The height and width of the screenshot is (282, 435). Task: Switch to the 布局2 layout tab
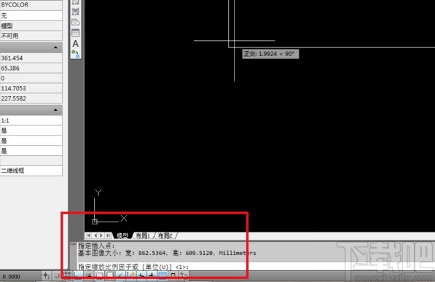(x=165, y=235)
